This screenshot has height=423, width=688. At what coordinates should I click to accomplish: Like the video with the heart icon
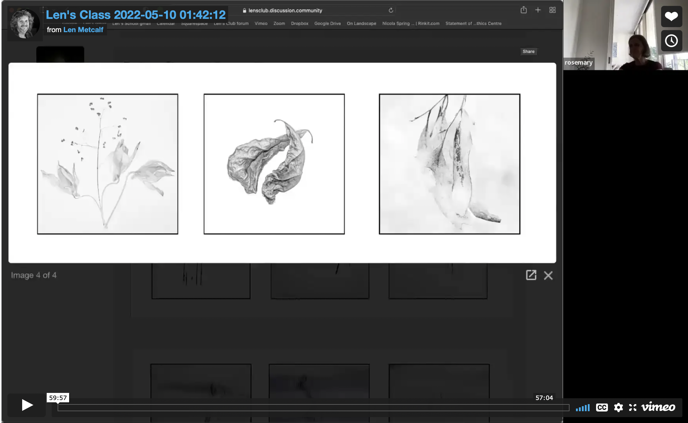point(671,16)
